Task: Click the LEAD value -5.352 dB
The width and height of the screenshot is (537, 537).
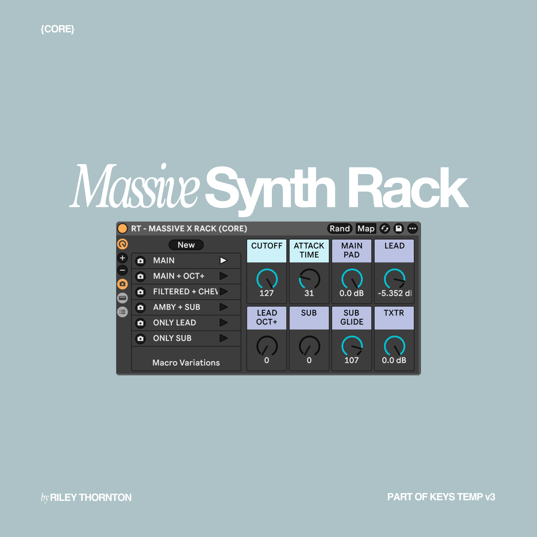Action: click(x=395, y=293)
